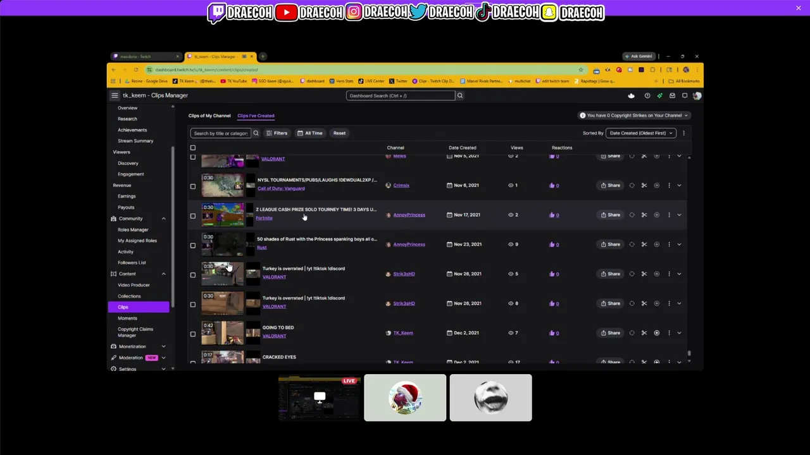The image size is (810, 455).
Task: Expand the Moderation sidebar section
Action: tap(163, 358)
